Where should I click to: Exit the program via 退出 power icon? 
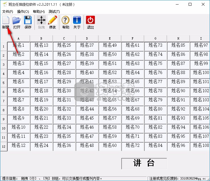point(90,22)
